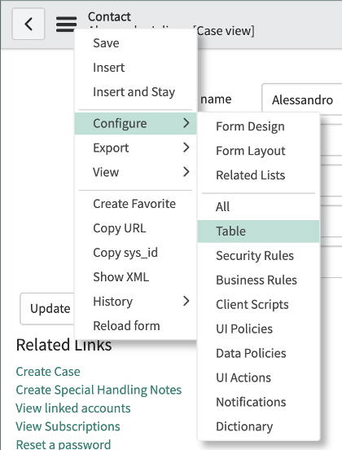Open the hamburger context menu icon
The height and width of the screenshot is (450, 342).
pos(66,24)
